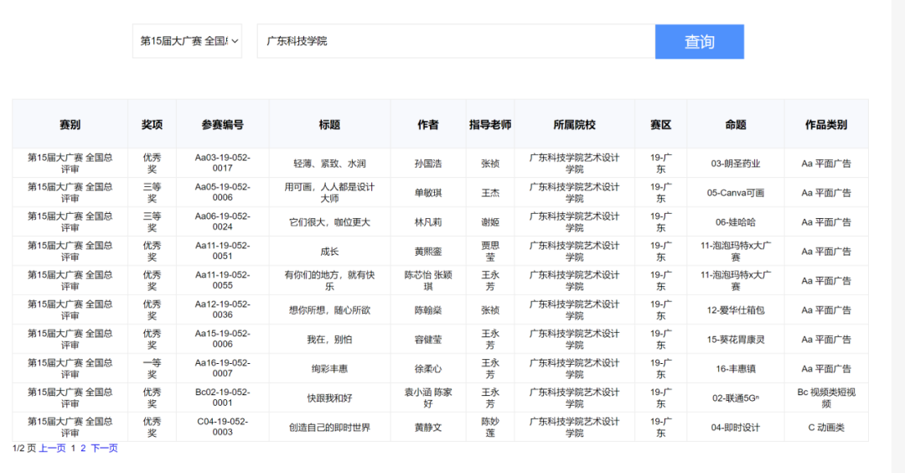The height and width of the screenshot is (473, 905).
Task: Click title 想你所想，随心所欲
Action: pyautogui.click(x=329, y=310)
